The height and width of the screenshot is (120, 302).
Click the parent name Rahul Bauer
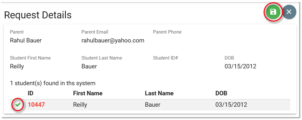[x=26, y=41]
